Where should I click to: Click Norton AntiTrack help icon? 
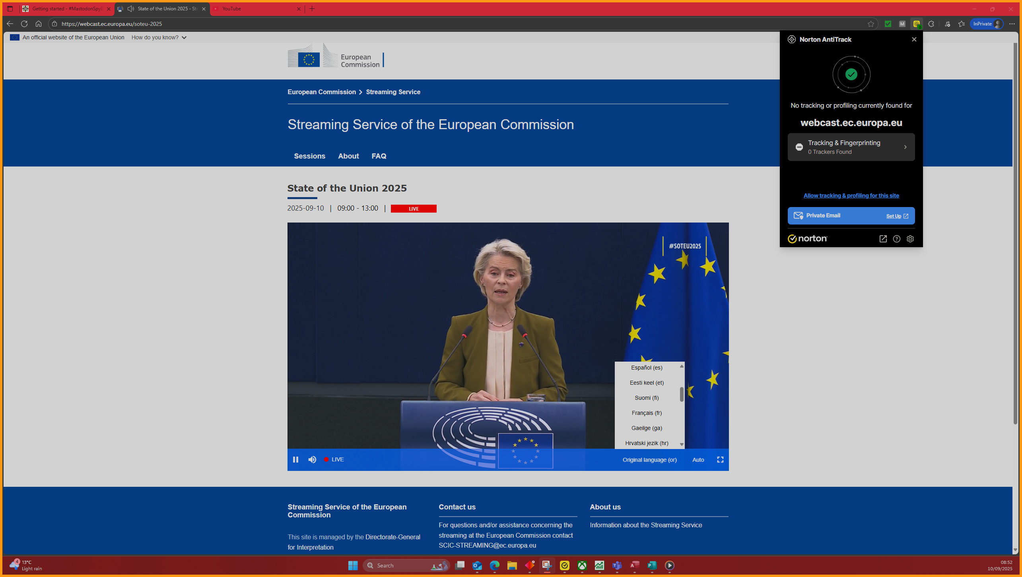point(897,239)
